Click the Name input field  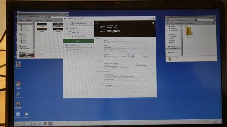pyautogui.click(x=126, y=43)
